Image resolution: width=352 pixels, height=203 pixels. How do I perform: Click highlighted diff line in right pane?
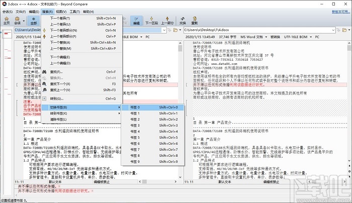270,85
